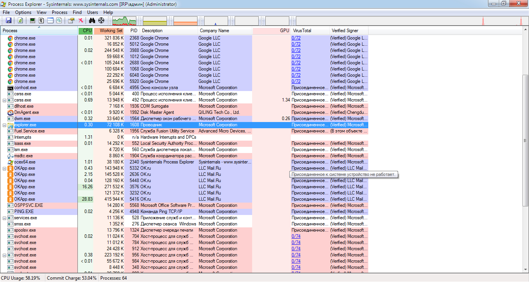Open the File menu
The image size is (529, 282).
pyautogui.click(x=6, y=12)
